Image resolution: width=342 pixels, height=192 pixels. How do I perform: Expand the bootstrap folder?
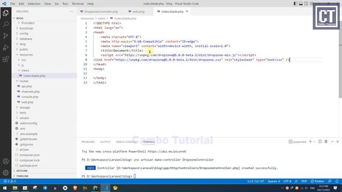[26, 28]
